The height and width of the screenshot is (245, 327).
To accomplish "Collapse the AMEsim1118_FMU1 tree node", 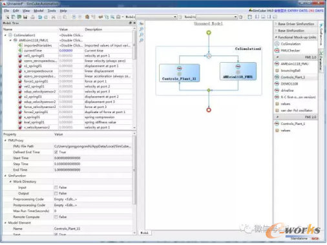I will click(x=10, y=40).
